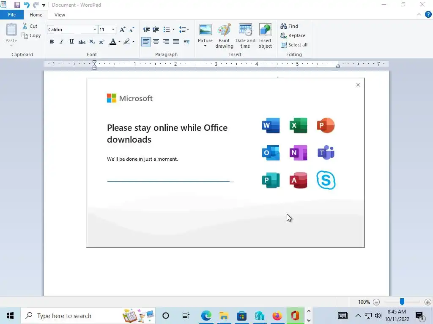433x324 pixels.
Task: Open the highlight color dropdown arrow
Action: pos(133,42)
